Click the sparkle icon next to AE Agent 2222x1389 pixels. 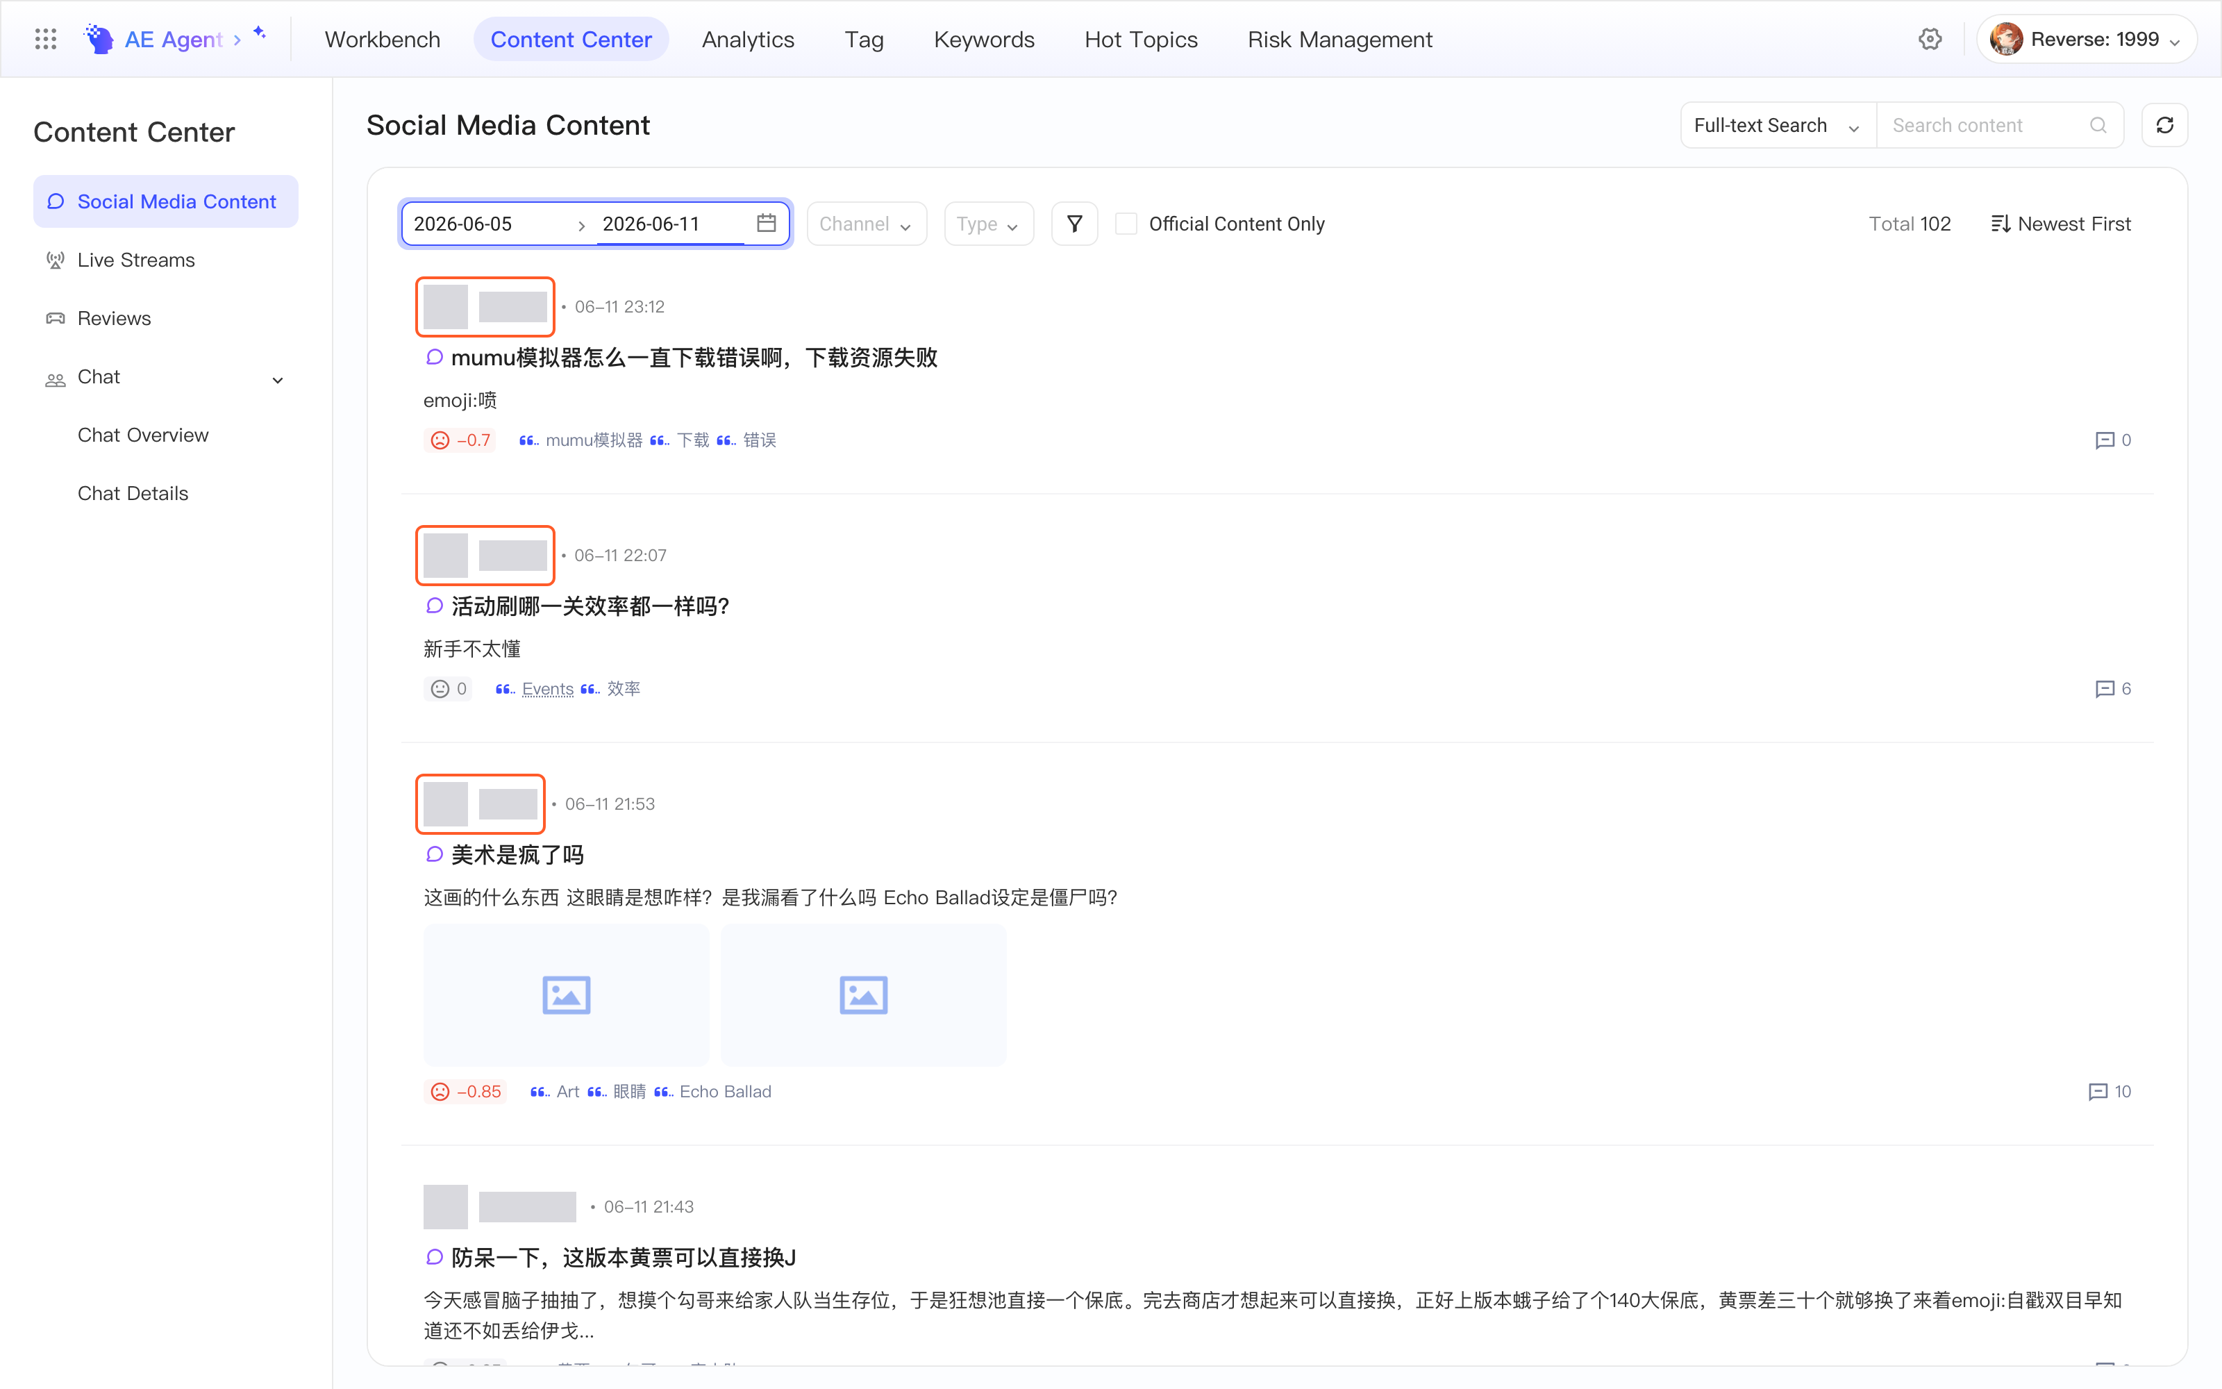pyautogui.click(x=260, y=32)
